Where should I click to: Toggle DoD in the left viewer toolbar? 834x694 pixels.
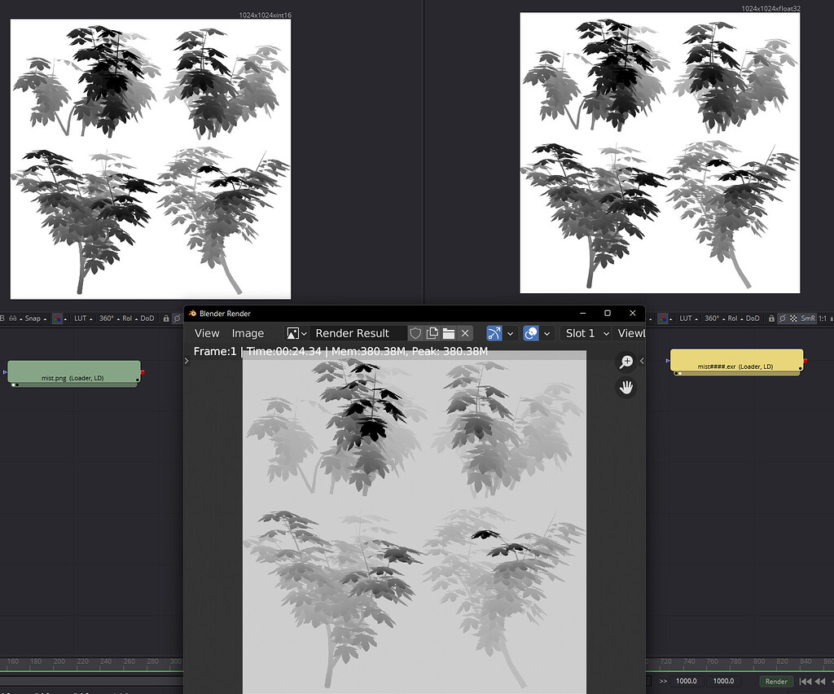[147, 318]
